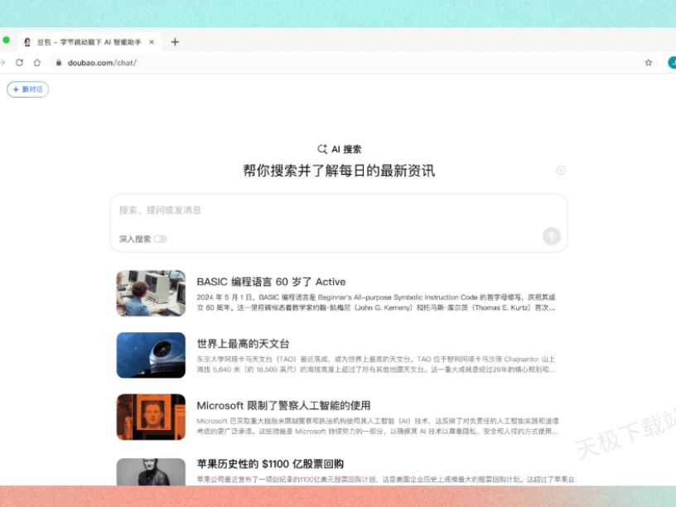Go to the browser home page
676x507 pixels.
point(37,62)
